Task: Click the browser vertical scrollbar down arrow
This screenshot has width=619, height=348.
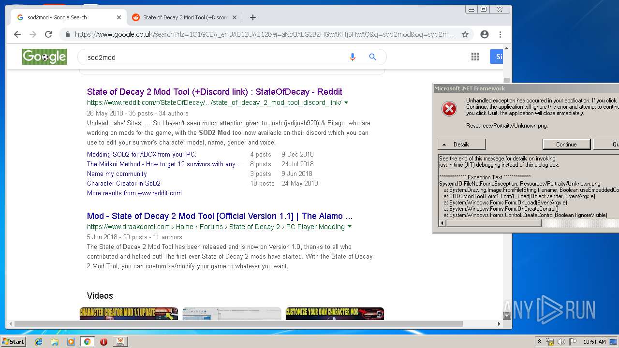Action: coord(507,316)
